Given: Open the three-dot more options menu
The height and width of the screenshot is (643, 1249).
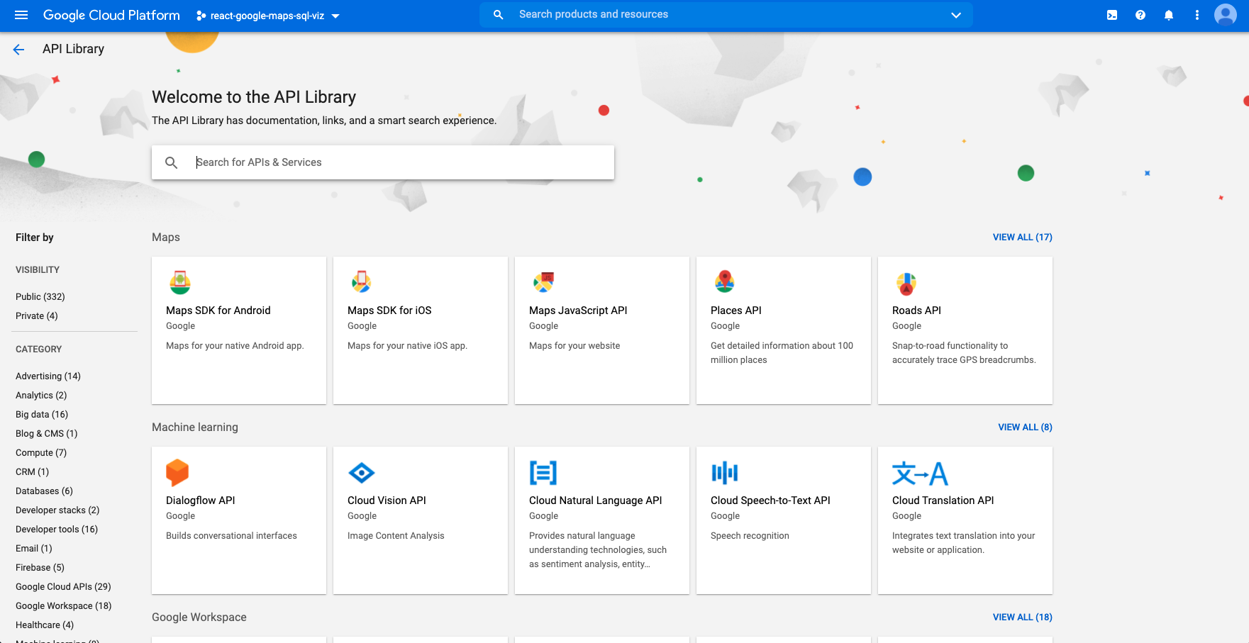Looking at the screenshot, I should click(1197, 15).
